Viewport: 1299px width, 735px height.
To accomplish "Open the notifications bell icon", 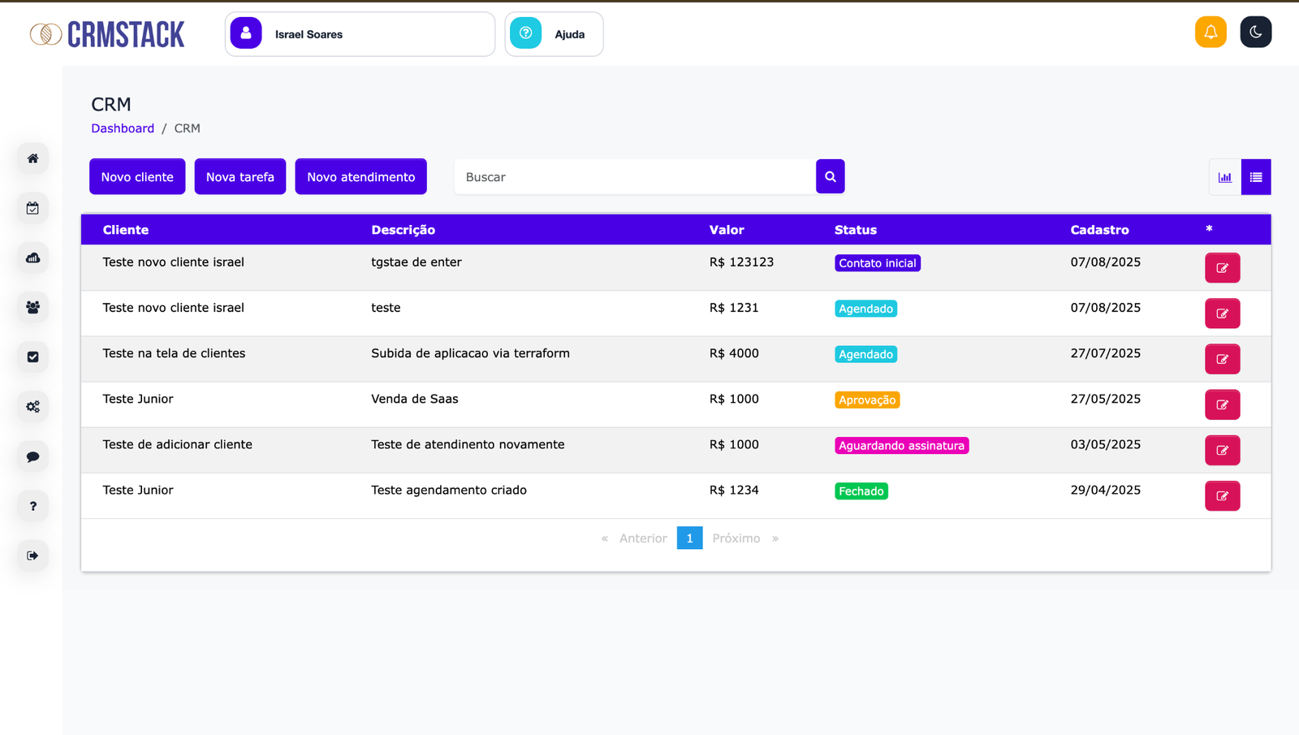I will click(x=1210, y=32).
